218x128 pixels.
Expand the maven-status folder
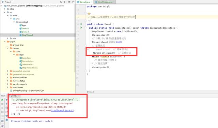8,81
